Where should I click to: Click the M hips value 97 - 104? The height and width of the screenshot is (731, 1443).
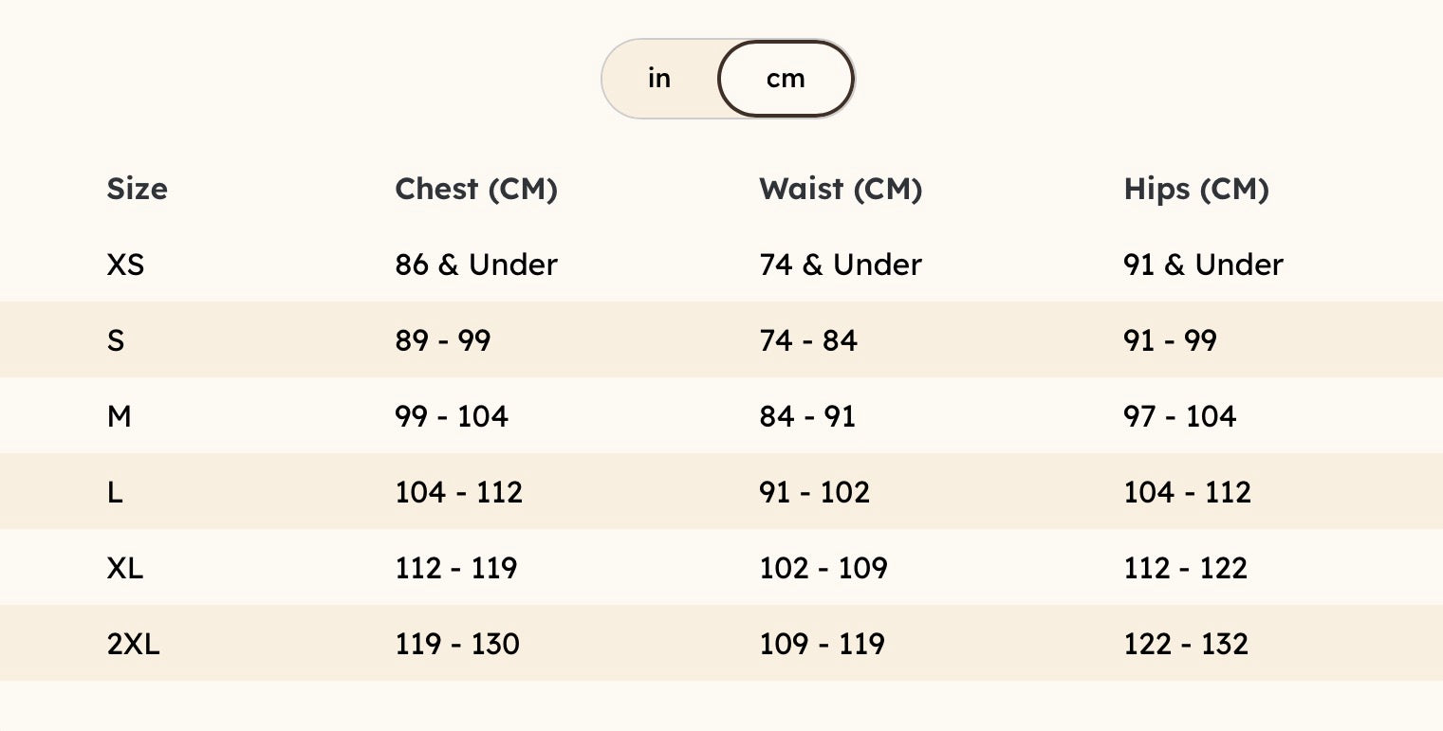coord(1179,416)
